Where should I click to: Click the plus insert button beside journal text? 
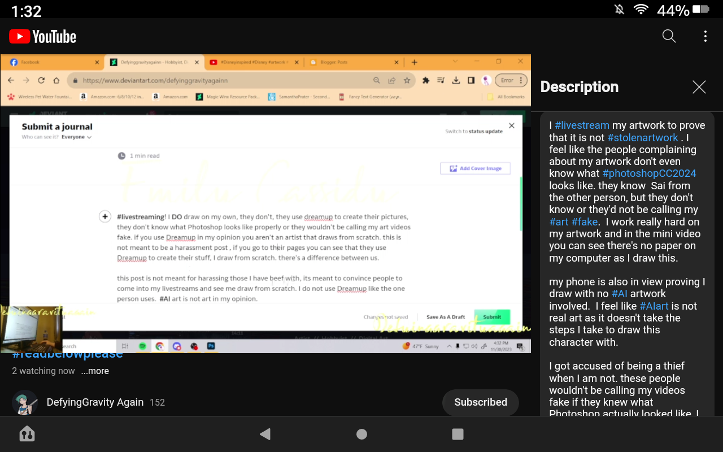pos(104,216)
